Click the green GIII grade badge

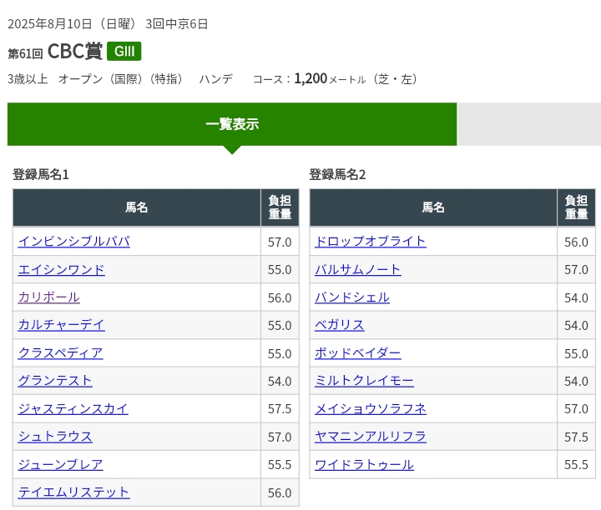pos(124,52)
